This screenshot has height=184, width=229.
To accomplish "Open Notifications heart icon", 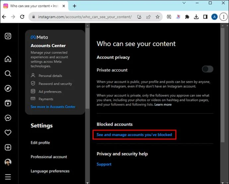I will pyautogui.click(x=8, y=133).
